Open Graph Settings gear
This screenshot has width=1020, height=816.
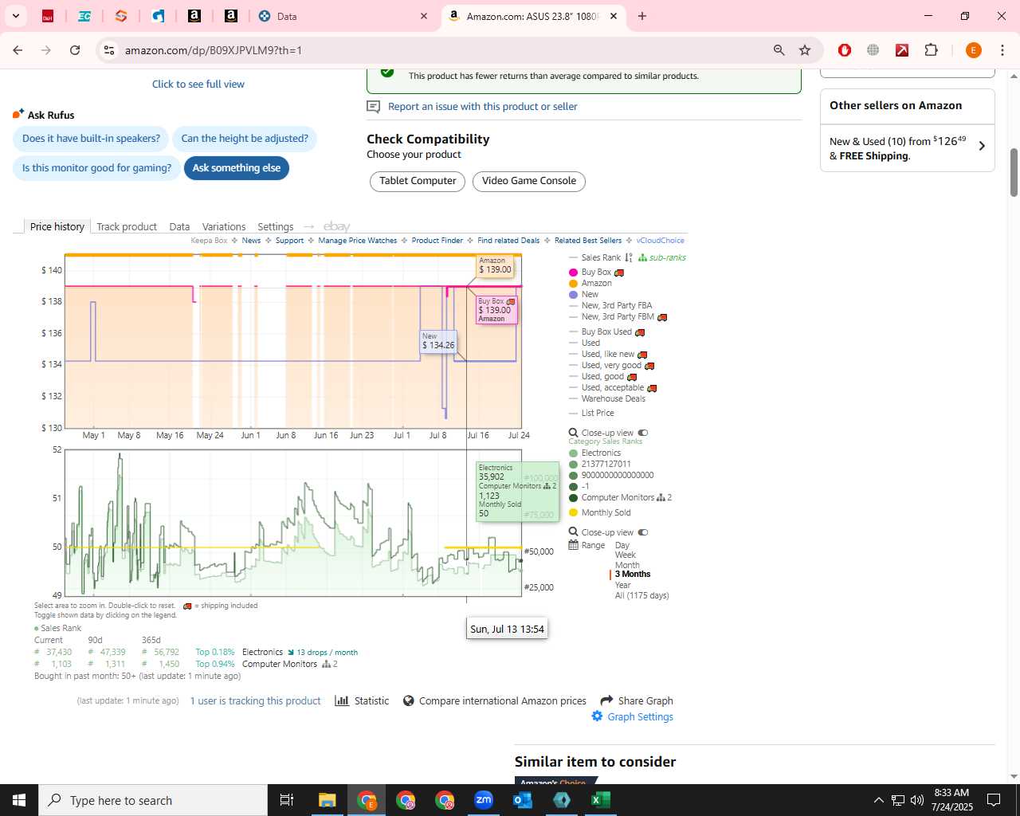pyautogui.click(x=632, y=716)
